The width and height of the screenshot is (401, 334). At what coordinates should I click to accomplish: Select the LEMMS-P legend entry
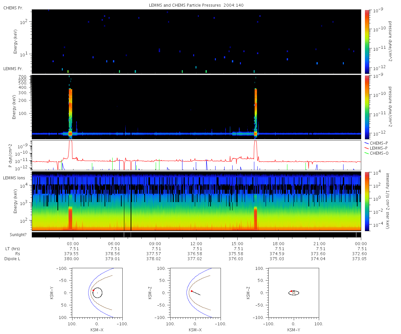(379, 148)
